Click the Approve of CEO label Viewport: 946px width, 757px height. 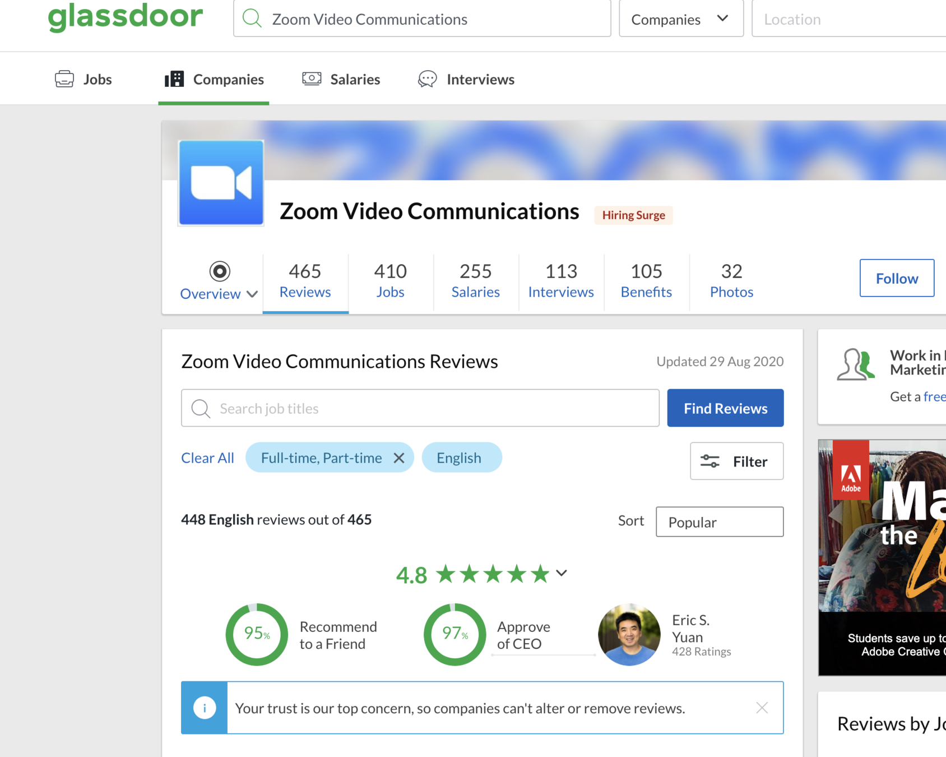pos(523,635)
